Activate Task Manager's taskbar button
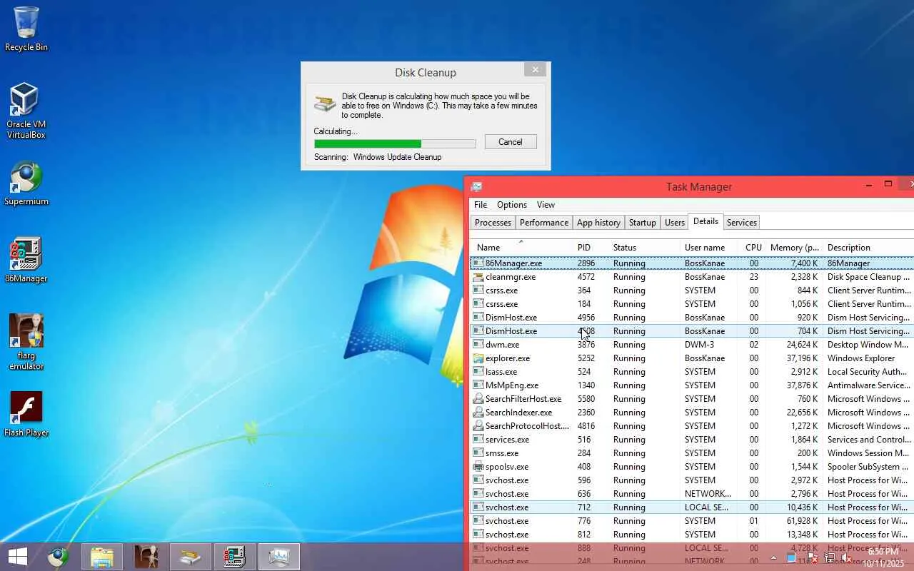The image size is (914, 571). (x=279, y=557)
